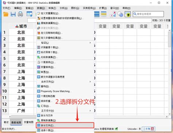
Task: Choose 汇总(A) menu entry
Action: click(x=65, y=106)
